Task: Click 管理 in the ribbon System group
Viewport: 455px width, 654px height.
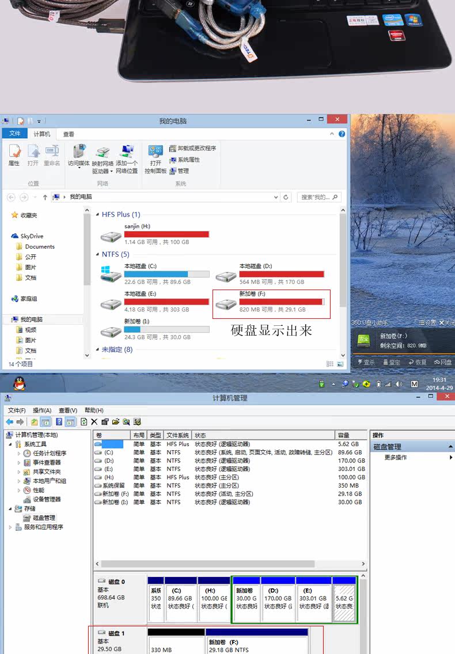Action: 179,171
